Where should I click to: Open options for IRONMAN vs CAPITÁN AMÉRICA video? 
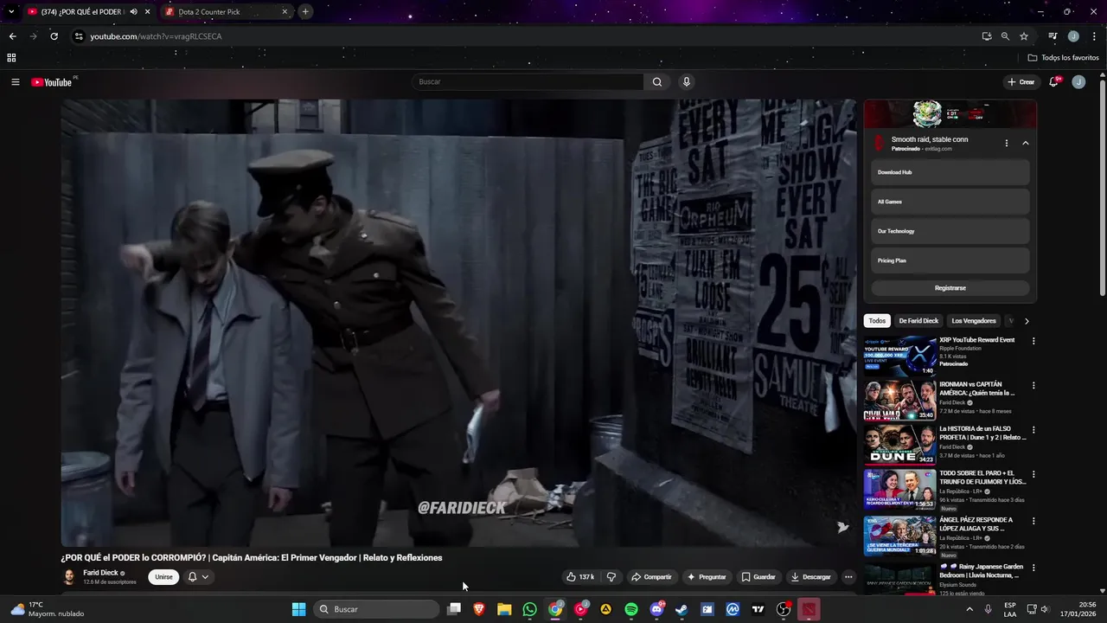1033,385
